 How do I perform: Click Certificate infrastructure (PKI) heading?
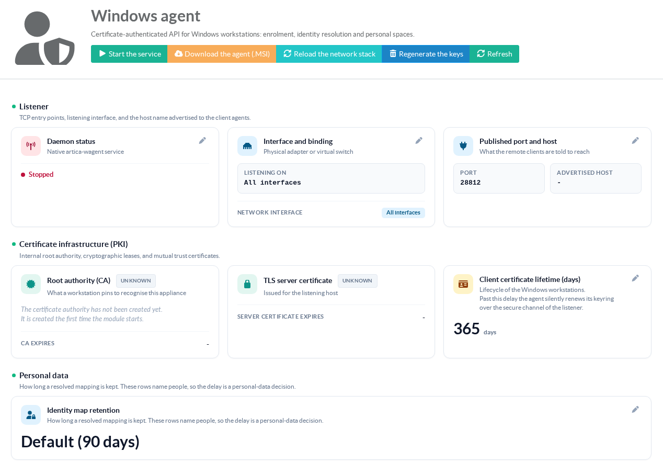coord(74,244)
